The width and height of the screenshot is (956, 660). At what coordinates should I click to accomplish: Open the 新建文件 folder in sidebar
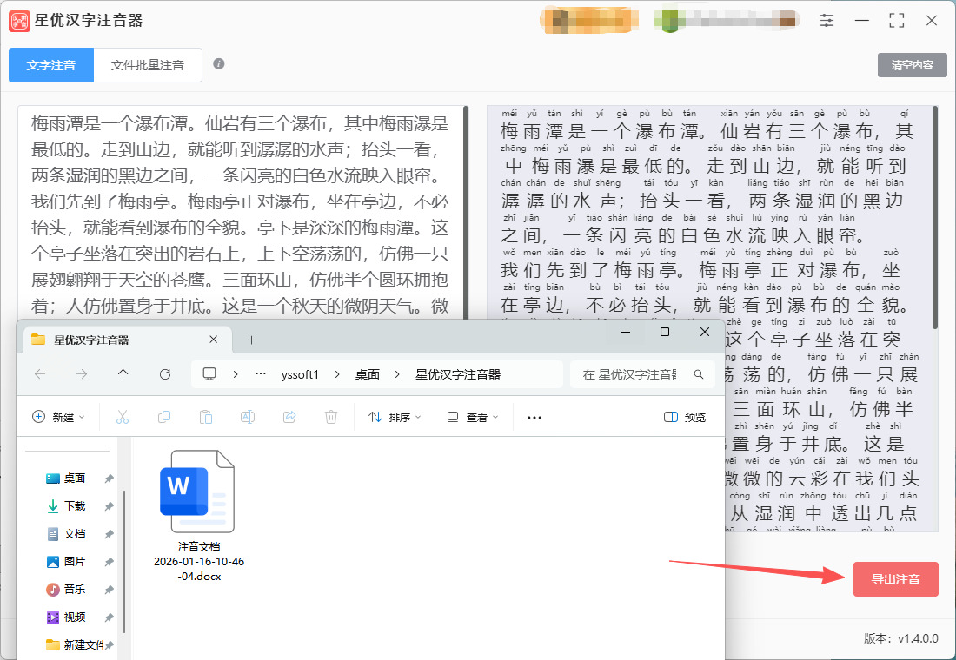[x=75, y=644]
